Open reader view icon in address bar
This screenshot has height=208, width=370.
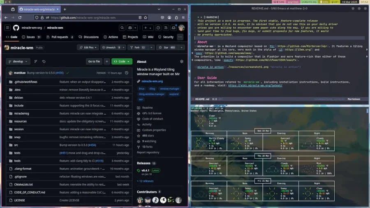(x=140, y=17)
